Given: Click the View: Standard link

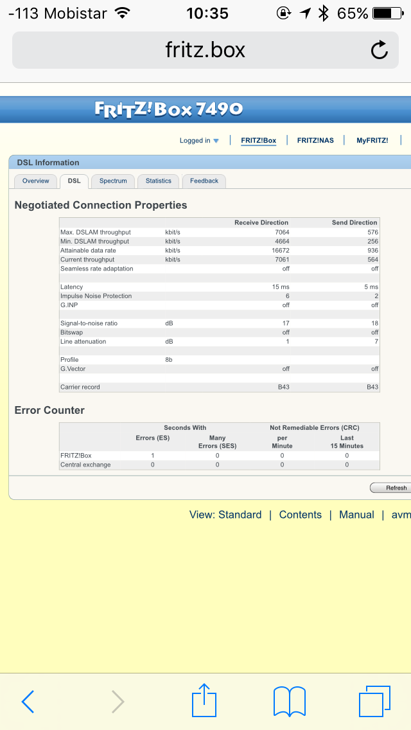Looking at the screenshot, I should [225, 515].
